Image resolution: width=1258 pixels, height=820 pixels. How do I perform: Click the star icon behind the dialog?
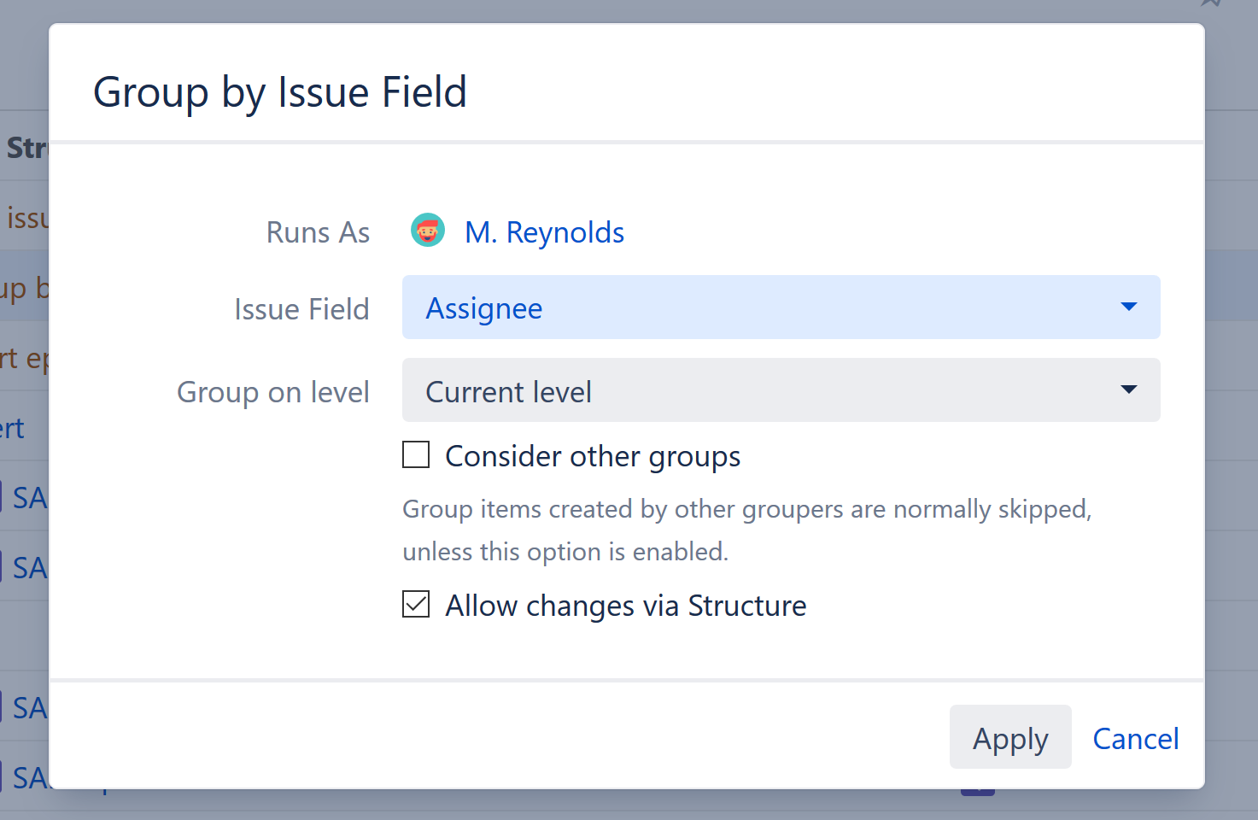[1211, 3]
